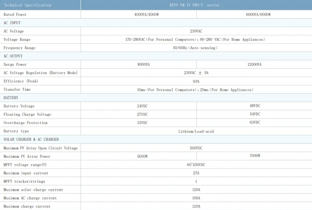Click the Lithium/Lead-acid battery type value
The image size is (312, 210).
click(196, 131)
